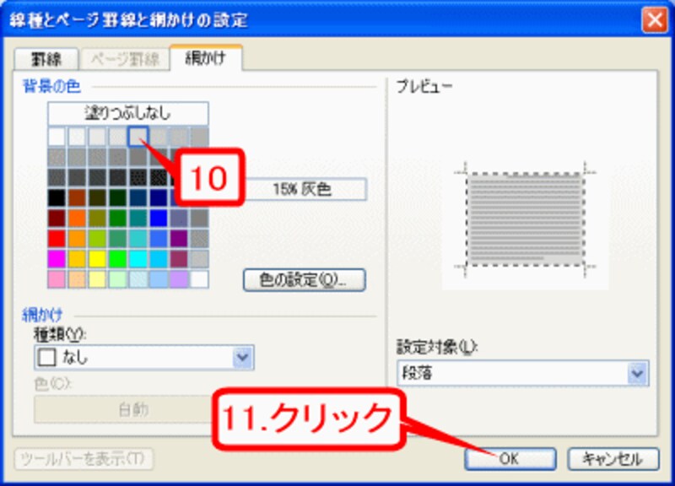Viewport: 675px width, 486px height.
Task: Confirm the dialog with OK
Action: tap(510, 458)
